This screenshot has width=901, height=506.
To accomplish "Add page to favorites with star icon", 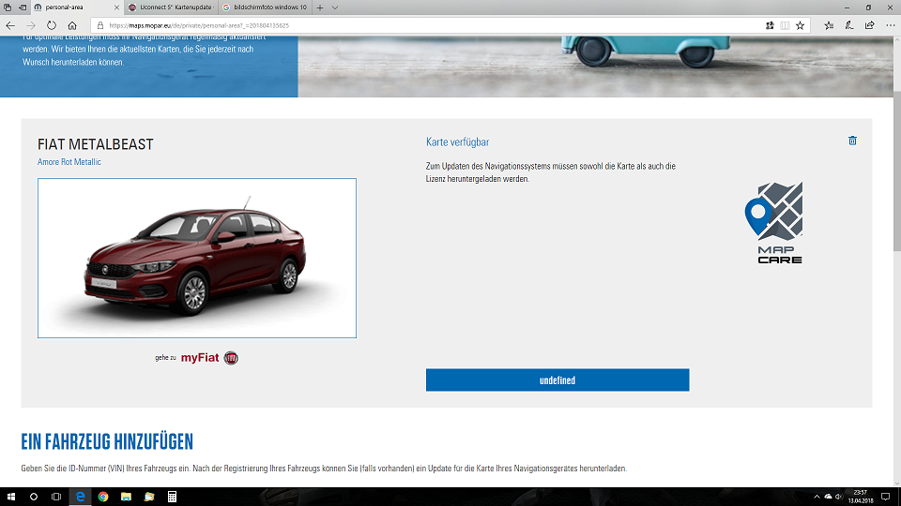I will tap(800, 25).
